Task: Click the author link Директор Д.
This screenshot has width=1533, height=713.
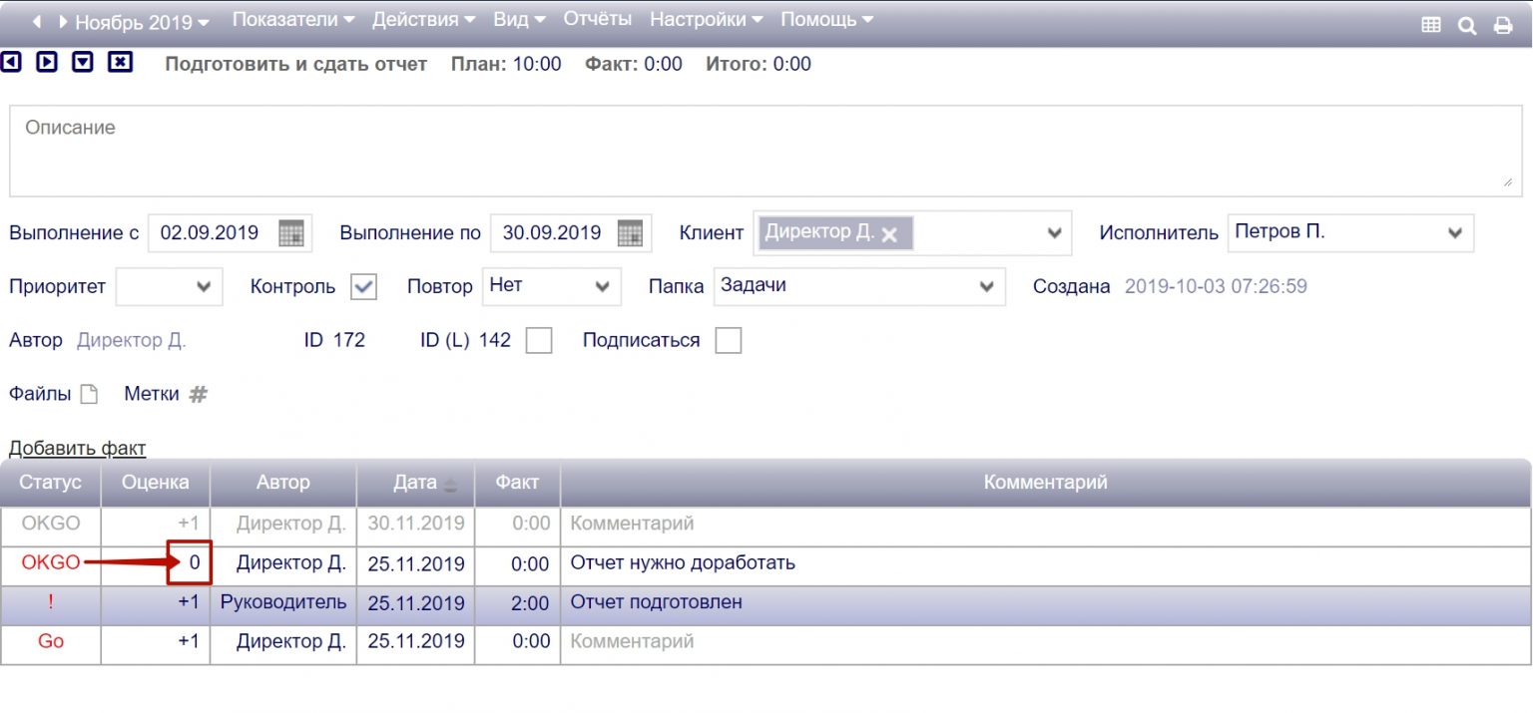Action: 132,340
